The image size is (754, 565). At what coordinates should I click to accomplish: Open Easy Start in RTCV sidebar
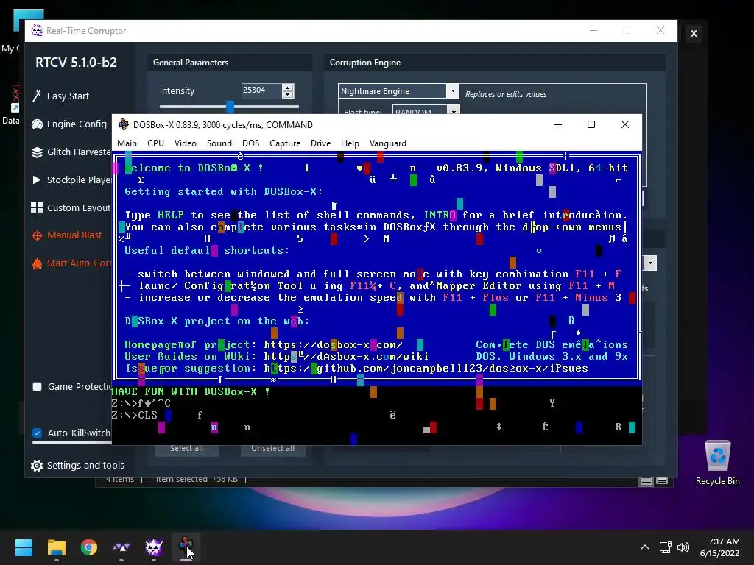[60, 96]
